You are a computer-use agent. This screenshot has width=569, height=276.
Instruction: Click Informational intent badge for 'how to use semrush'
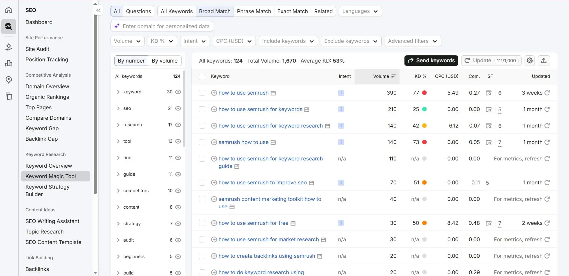point(341,93)
